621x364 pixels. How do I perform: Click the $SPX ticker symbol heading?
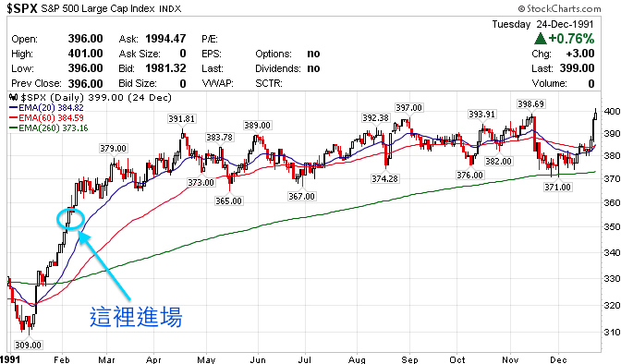(22, 8)
